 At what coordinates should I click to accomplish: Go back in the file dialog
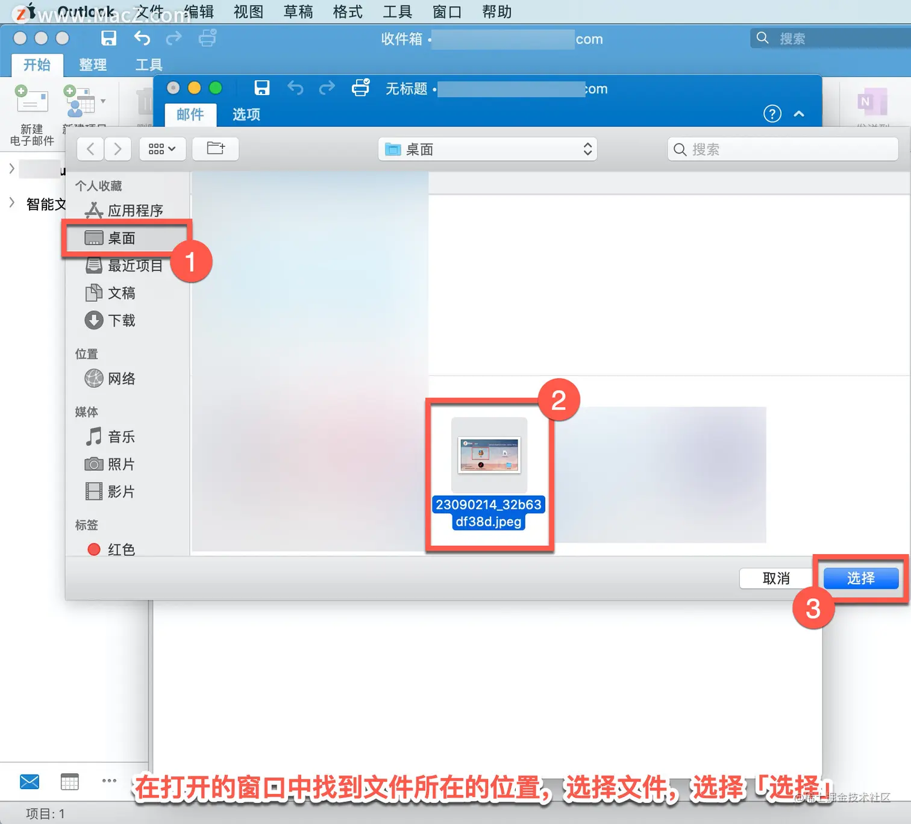[90, 149]
